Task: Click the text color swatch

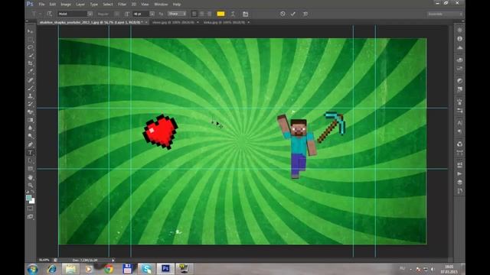Action: click(x=220, y=14)
